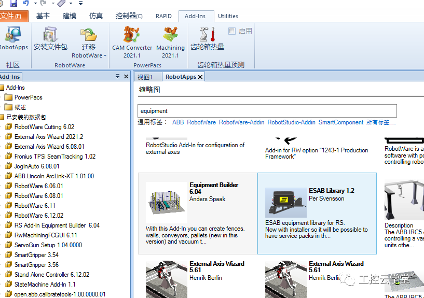Show all tags via 所有标签 link

coord(381,122)
